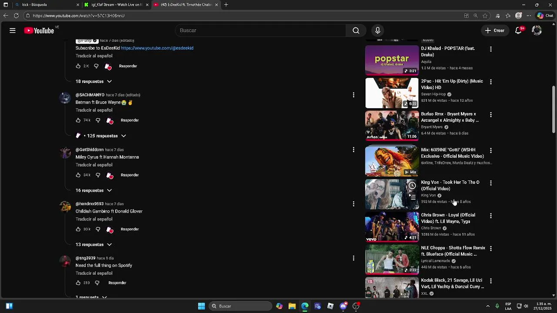Open File Explorer from the taskbar
Viewport: 557px width, 313px height.
pos(292,306)
